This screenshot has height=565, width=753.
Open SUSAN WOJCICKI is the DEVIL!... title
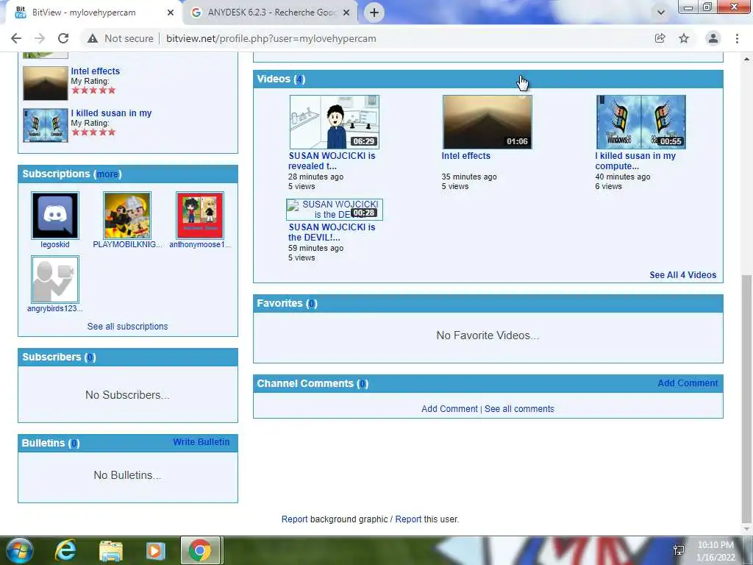click(332, 232)
